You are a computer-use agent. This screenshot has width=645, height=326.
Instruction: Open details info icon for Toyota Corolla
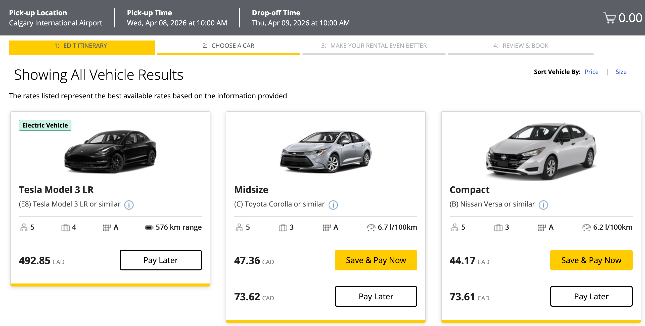[x=333, y=205]
